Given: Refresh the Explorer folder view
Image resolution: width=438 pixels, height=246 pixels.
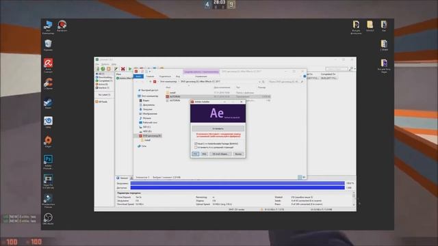Looking at the screenshot, I should click(x=263, y=82).
